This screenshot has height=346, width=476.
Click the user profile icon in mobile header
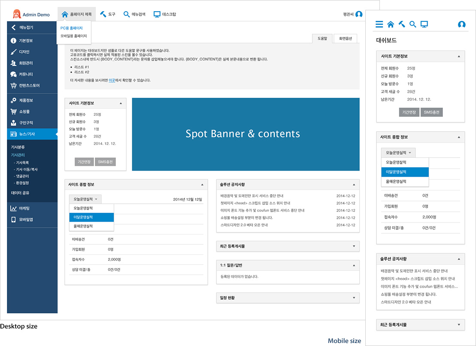[x=461, y=24]
